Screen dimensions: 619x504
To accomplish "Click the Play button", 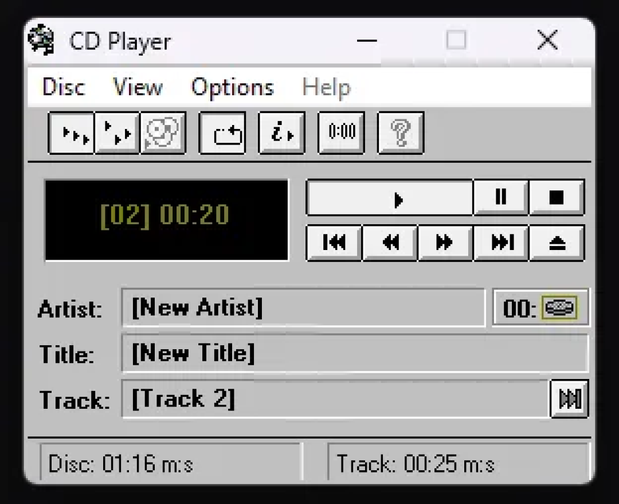I will (x=390, y=197).
